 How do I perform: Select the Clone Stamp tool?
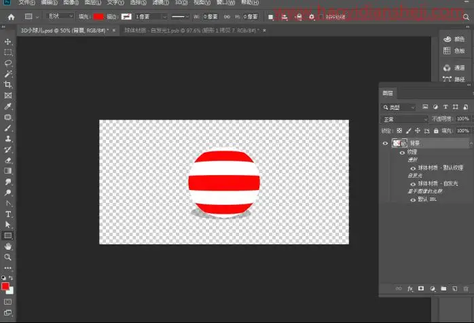(x=8, y=138)
